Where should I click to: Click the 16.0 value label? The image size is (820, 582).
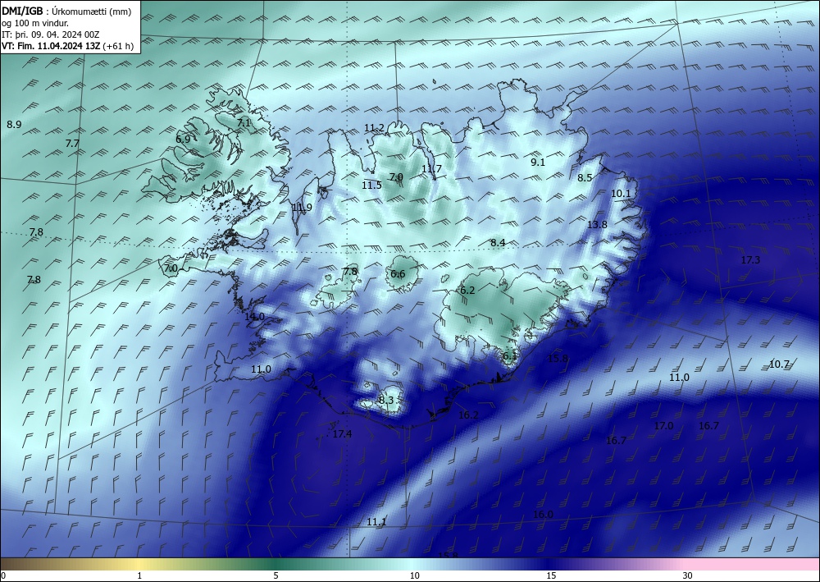(543, 515)
